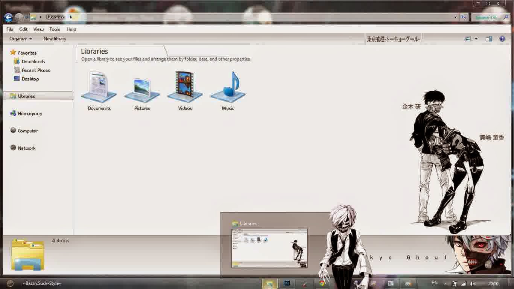Open the address bar history dropdown
Screen dimensions: 514x289
(x=455, y=17)
